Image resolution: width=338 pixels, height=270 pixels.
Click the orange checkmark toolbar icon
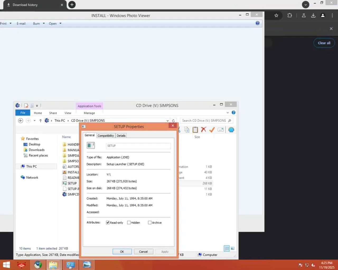(212, 129)
